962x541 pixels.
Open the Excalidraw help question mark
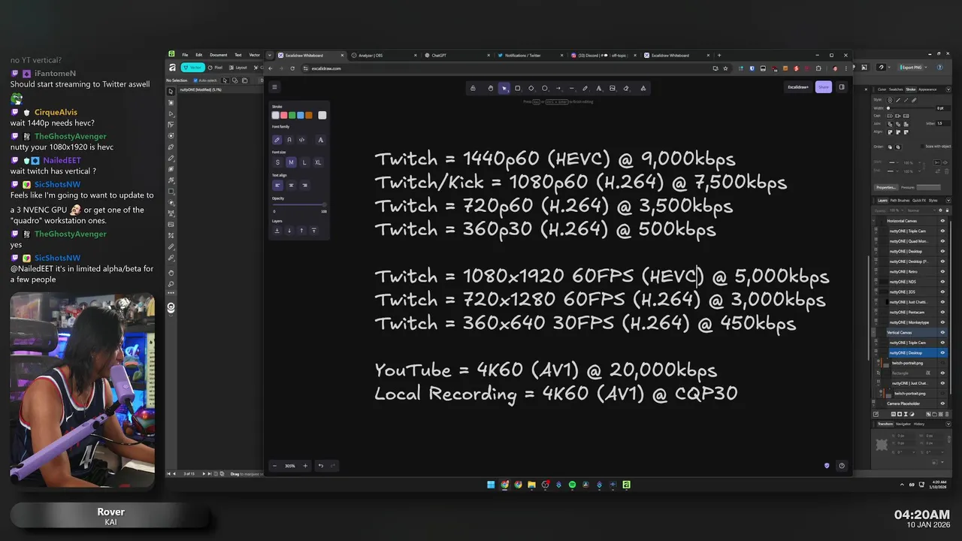coord(841,466)
